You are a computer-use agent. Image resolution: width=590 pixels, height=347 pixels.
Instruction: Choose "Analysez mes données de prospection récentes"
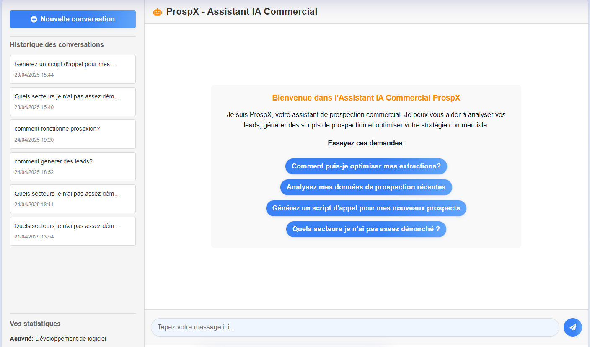(x=366, y=187)
